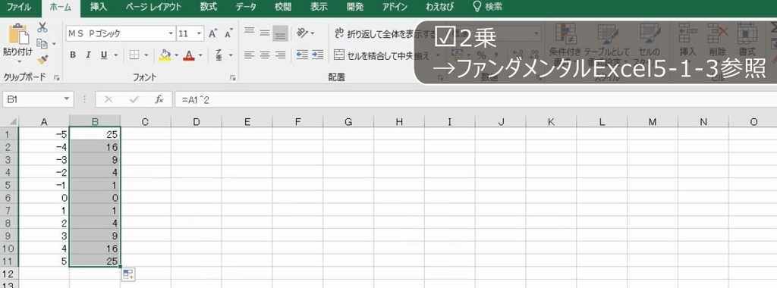
Task: Increase font size with large A
Action: pos(212,33)
